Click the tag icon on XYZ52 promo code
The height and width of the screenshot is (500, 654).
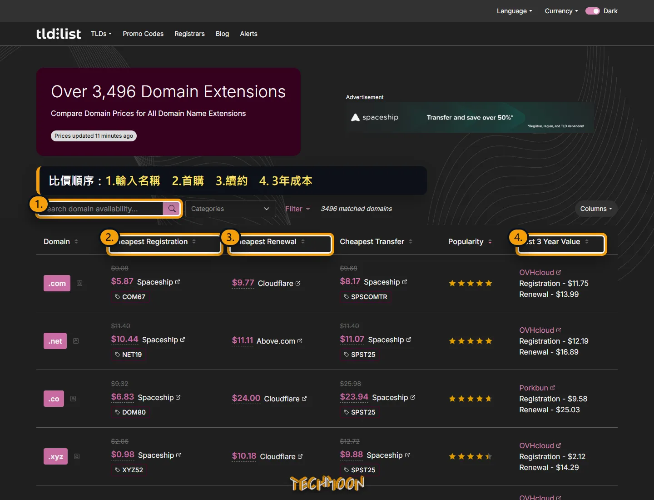[118, 470]
